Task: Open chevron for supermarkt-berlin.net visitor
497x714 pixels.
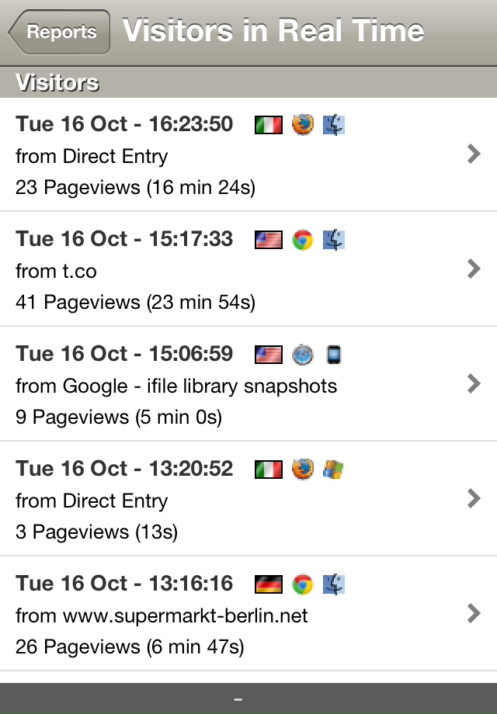Action: click(473, 614)
